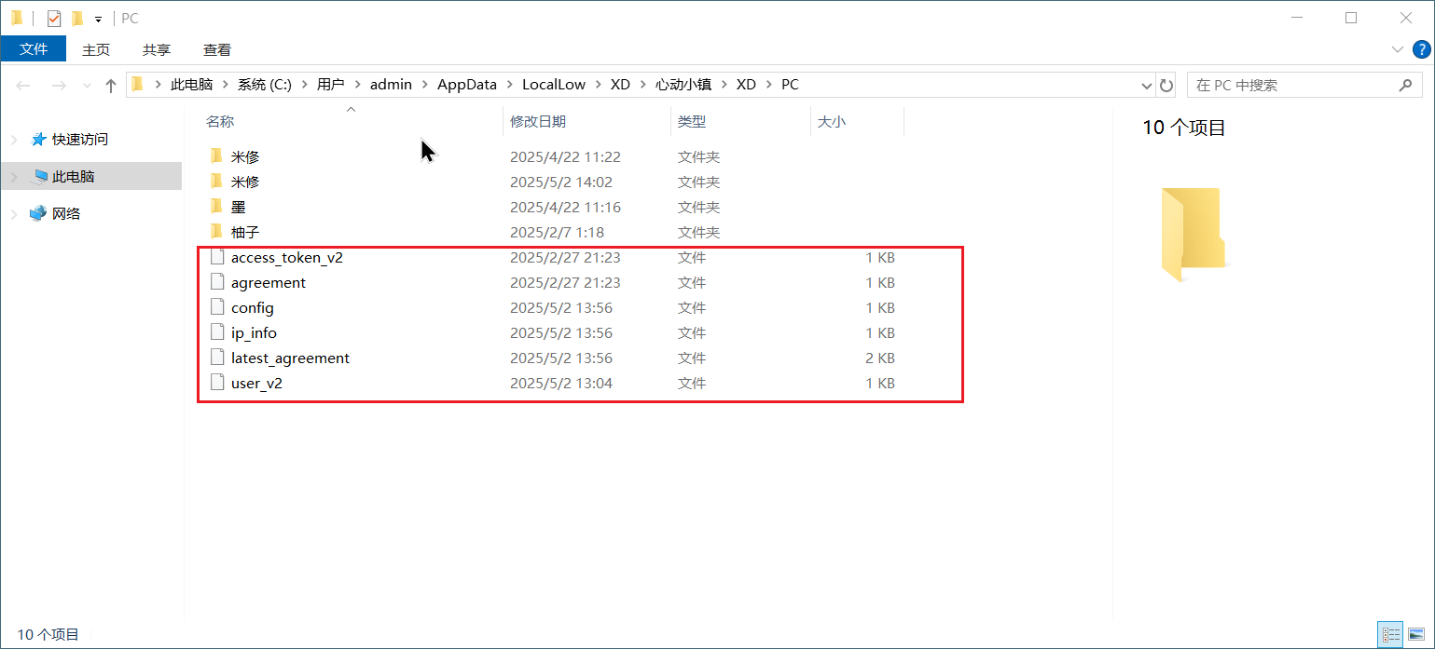Open the address bar history dropdown
Screen dimensions: 1435x649
[1147, 85]
